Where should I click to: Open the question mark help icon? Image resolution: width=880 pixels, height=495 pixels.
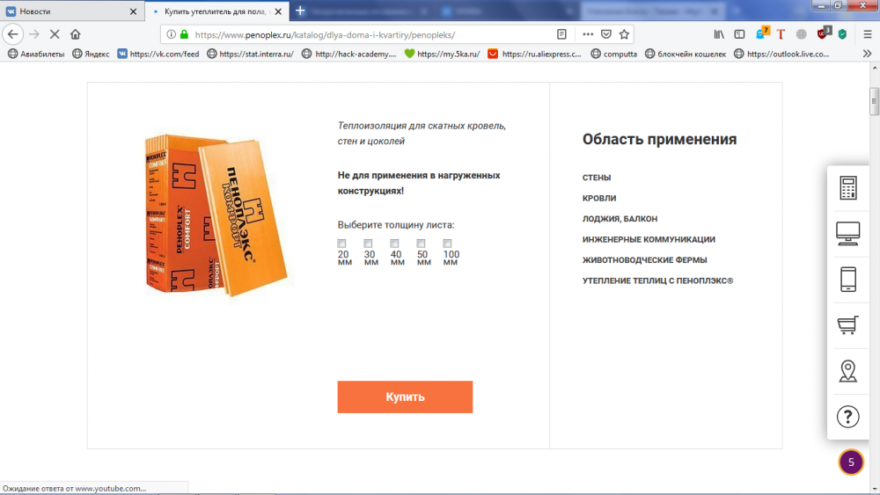tap(848, 417)
